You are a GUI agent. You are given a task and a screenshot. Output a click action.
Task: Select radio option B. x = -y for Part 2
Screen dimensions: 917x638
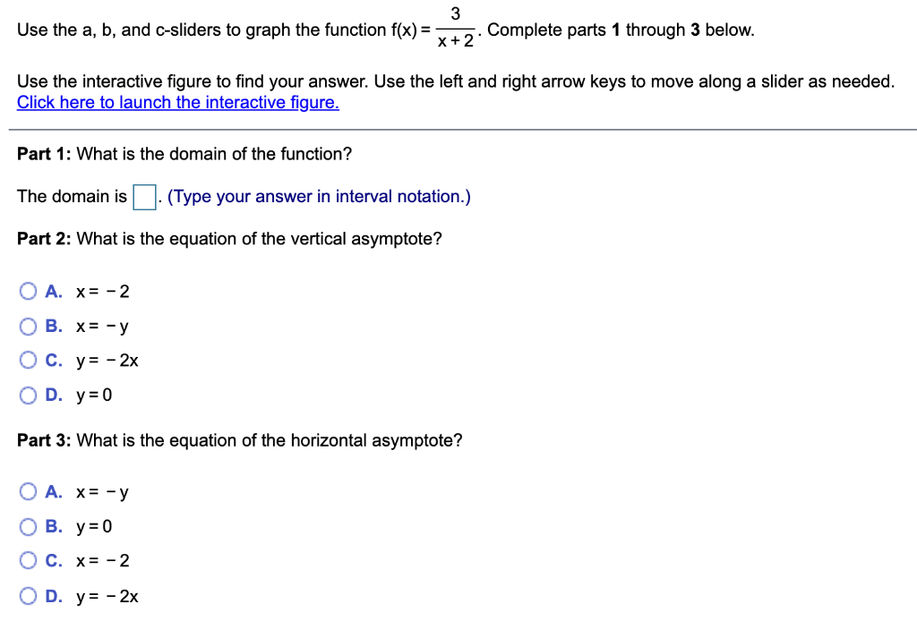pyautogui.click(x=28, y=325)
